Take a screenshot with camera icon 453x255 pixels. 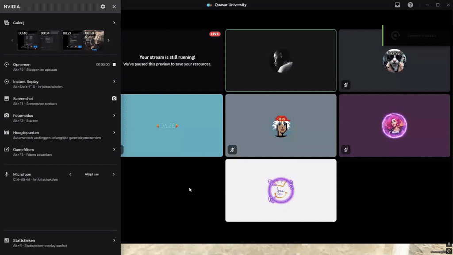coord(114,99)
